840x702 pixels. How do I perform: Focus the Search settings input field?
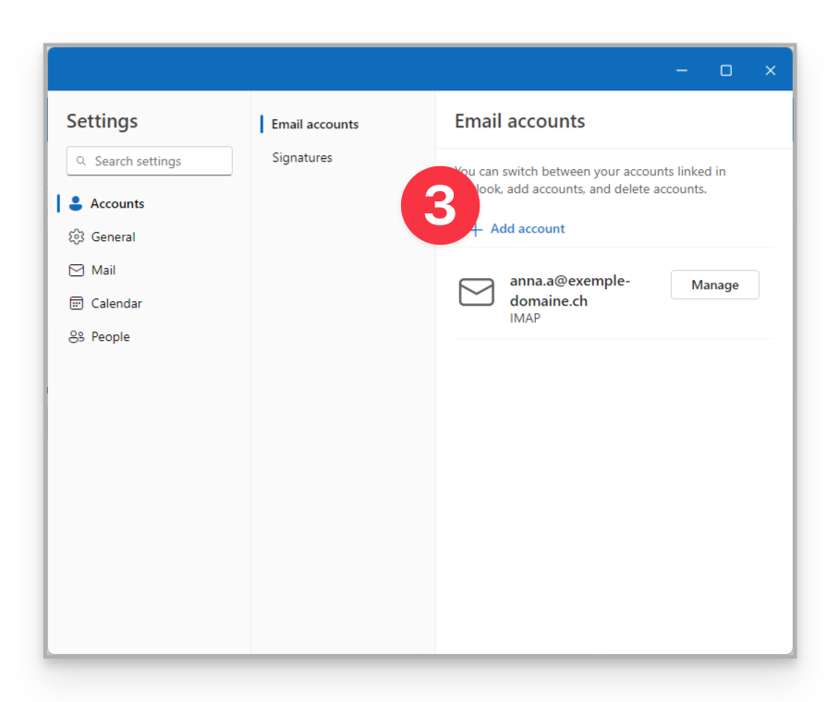(x=157, y=161)
